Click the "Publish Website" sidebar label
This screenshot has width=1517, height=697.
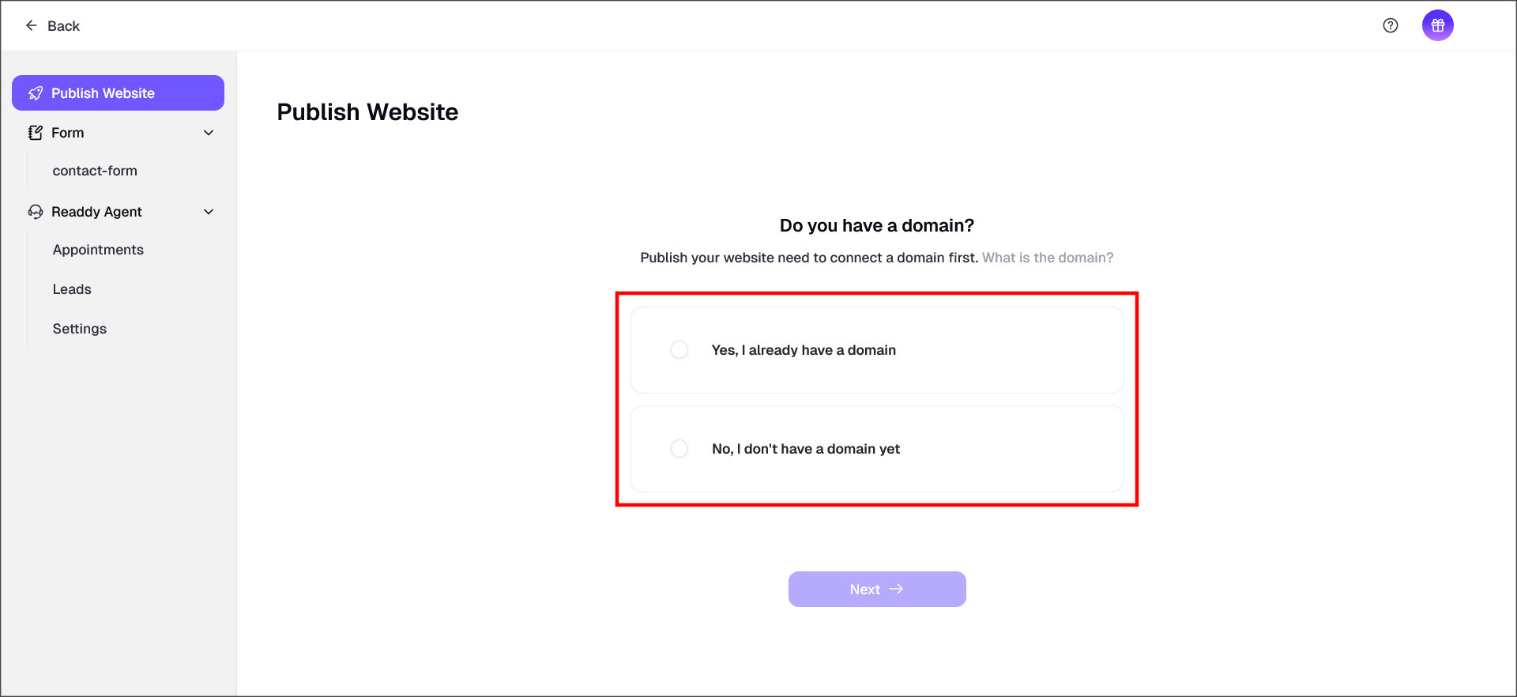(103, 93)
